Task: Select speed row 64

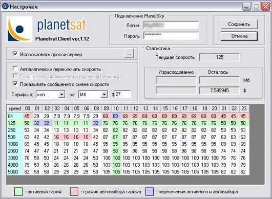Action: coord(15,116)
